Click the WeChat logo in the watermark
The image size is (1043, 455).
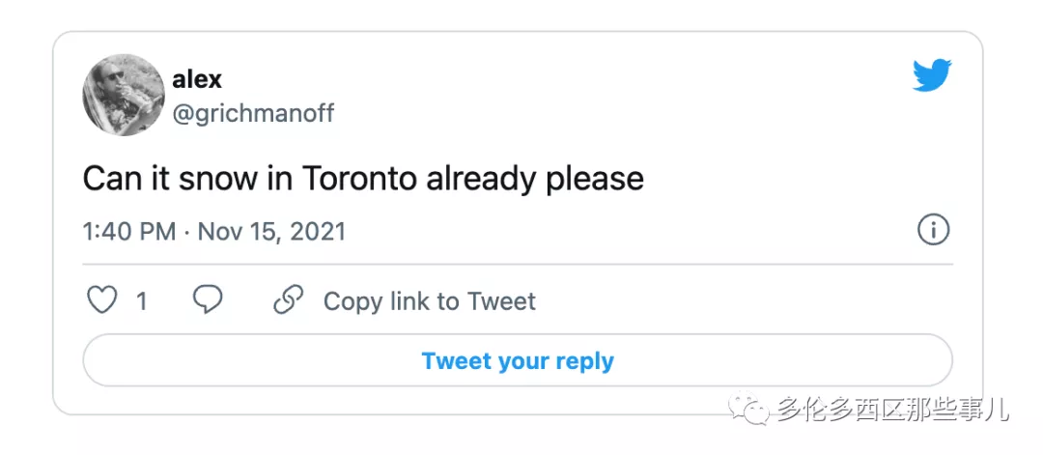coord(749,408)
